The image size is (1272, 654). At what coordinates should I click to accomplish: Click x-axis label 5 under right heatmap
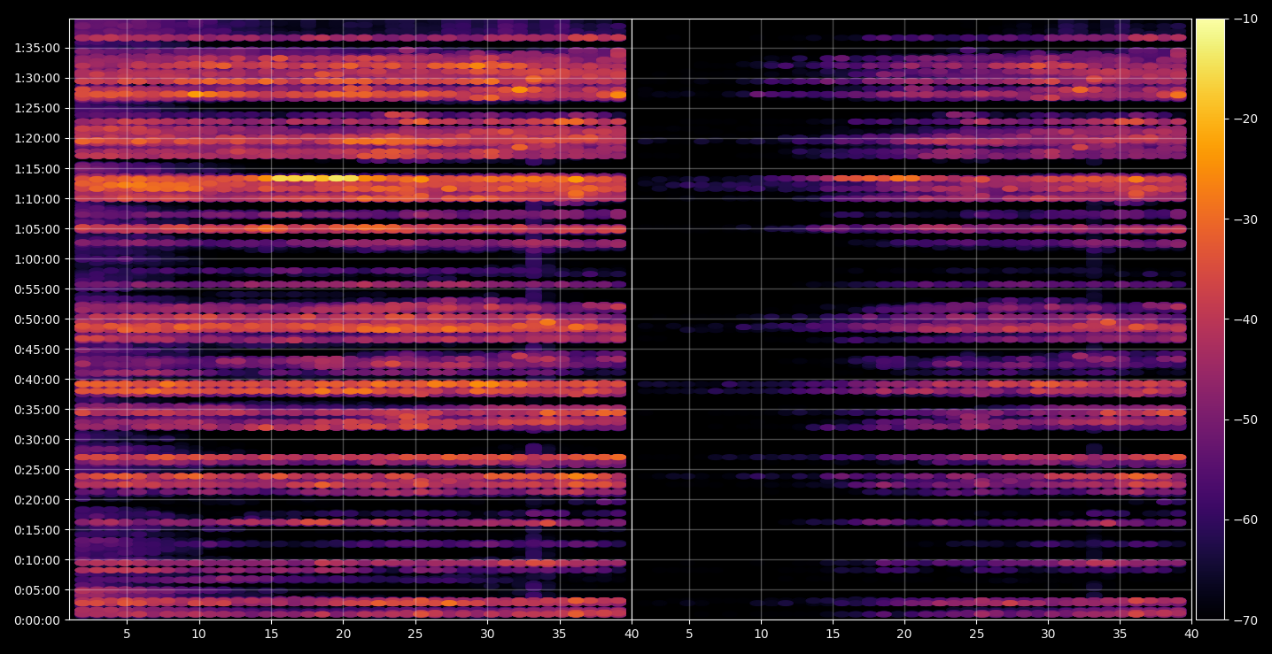pos(688,634)
